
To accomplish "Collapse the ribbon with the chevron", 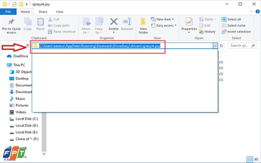I will click(x=251, y=11).
